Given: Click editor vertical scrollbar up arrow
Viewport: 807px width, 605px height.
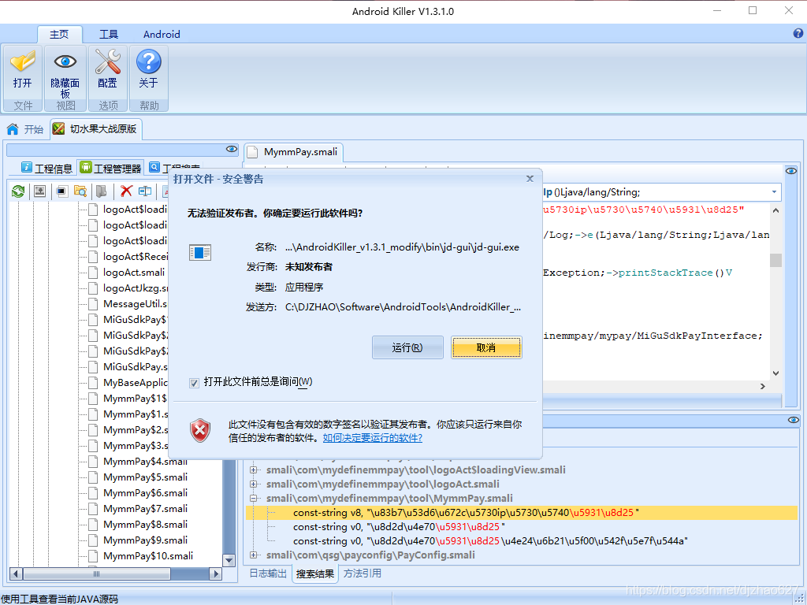Looking at the screenshot, I should click(775, 210).
